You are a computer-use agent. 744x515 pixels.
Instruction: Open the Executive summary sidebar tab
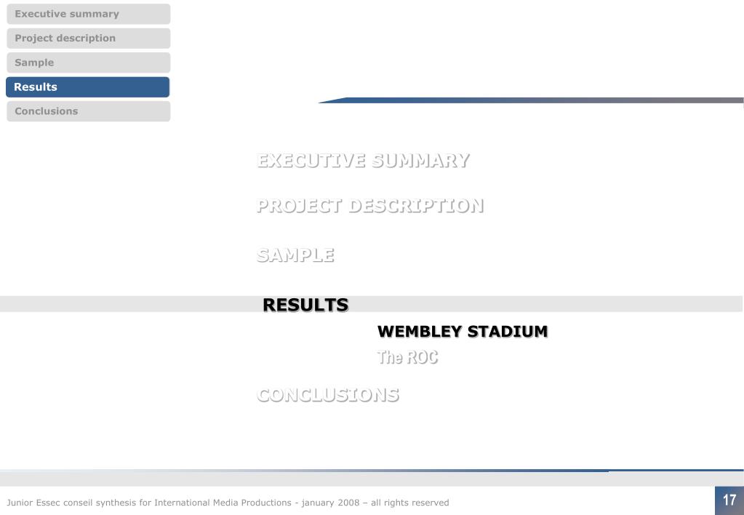coord(88,14)
